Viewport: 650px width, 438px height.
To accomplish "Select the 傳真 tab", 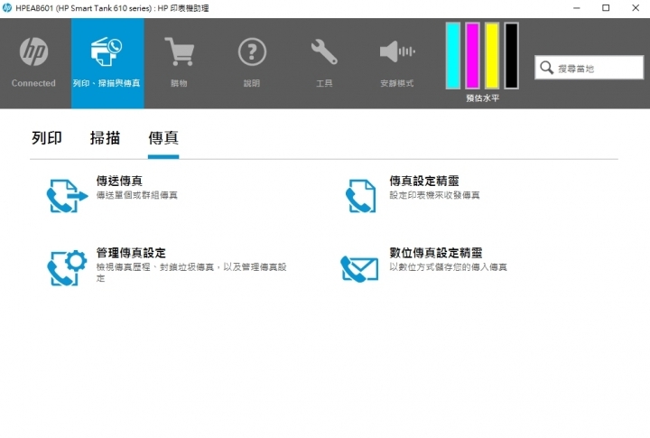I will [x=163, y=138].
